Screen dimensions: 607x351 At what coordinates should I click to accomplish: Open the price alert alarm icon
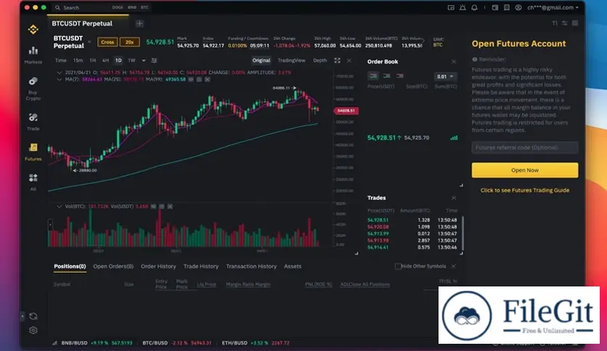click(x=463, y=7)
